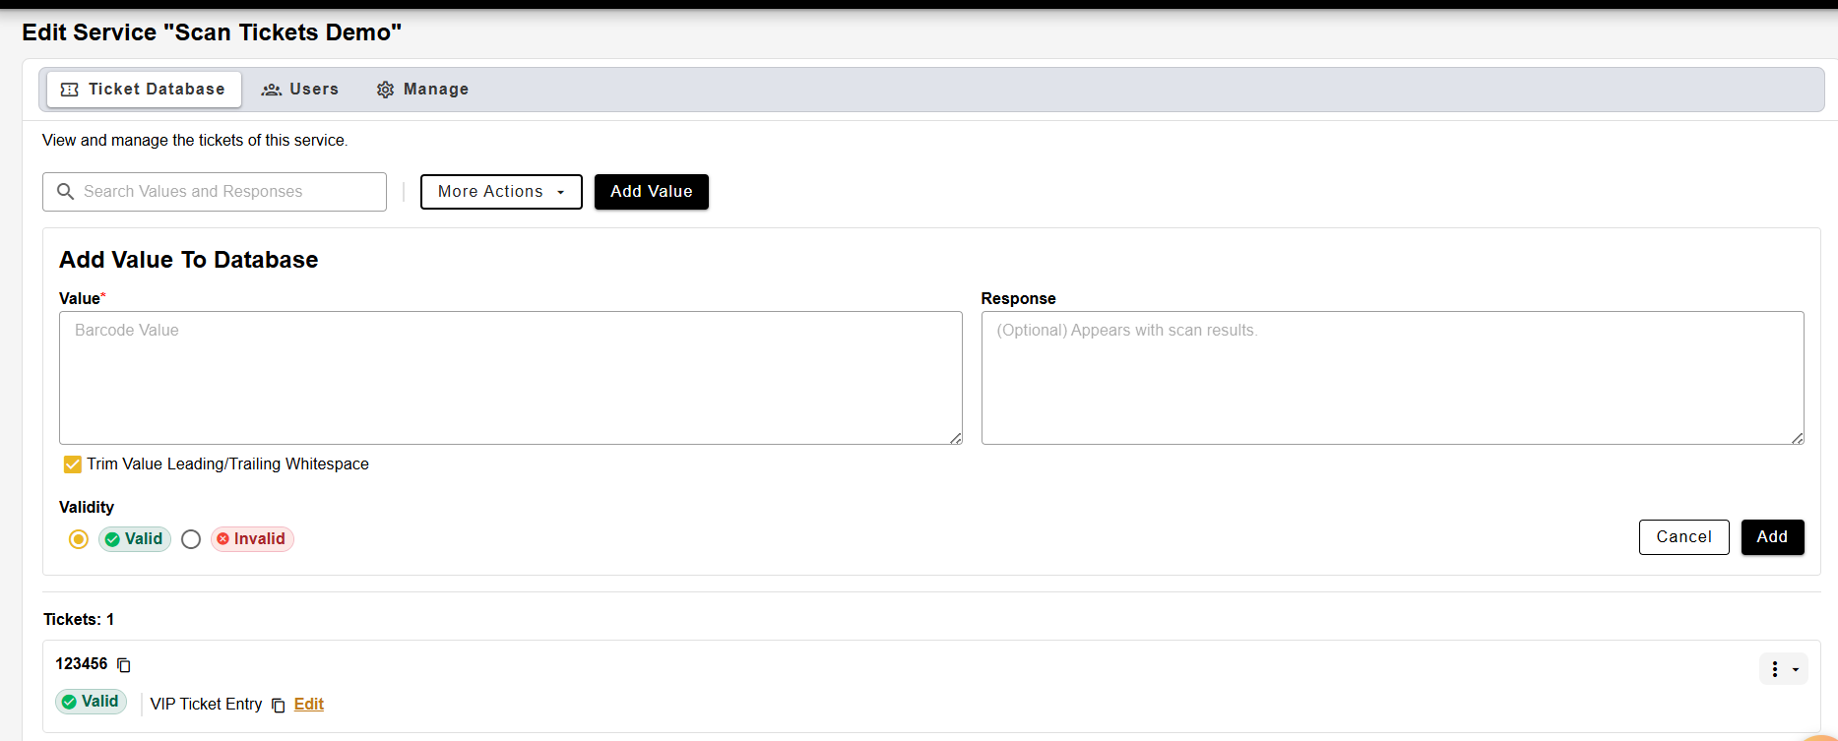Click the Add button in the form
This screenshot has width=1838, height=741.
[1773, 537]
